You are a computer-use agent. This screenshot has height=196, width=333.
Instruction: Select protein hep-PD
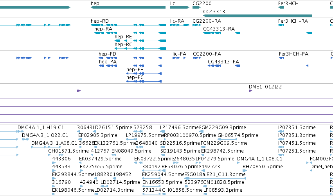130,58
